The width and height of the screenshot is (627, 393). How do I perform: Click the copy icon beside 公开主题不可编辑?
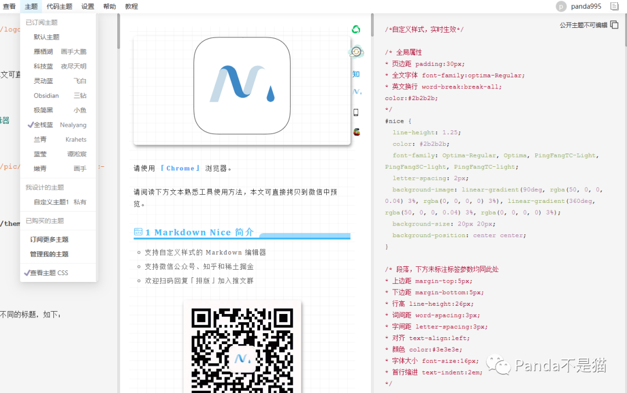coord(615,25)
